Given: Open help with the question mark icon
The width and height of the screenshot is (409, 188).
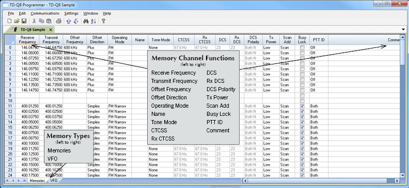Looking at the screenshot, I should [x=103, y=21].
